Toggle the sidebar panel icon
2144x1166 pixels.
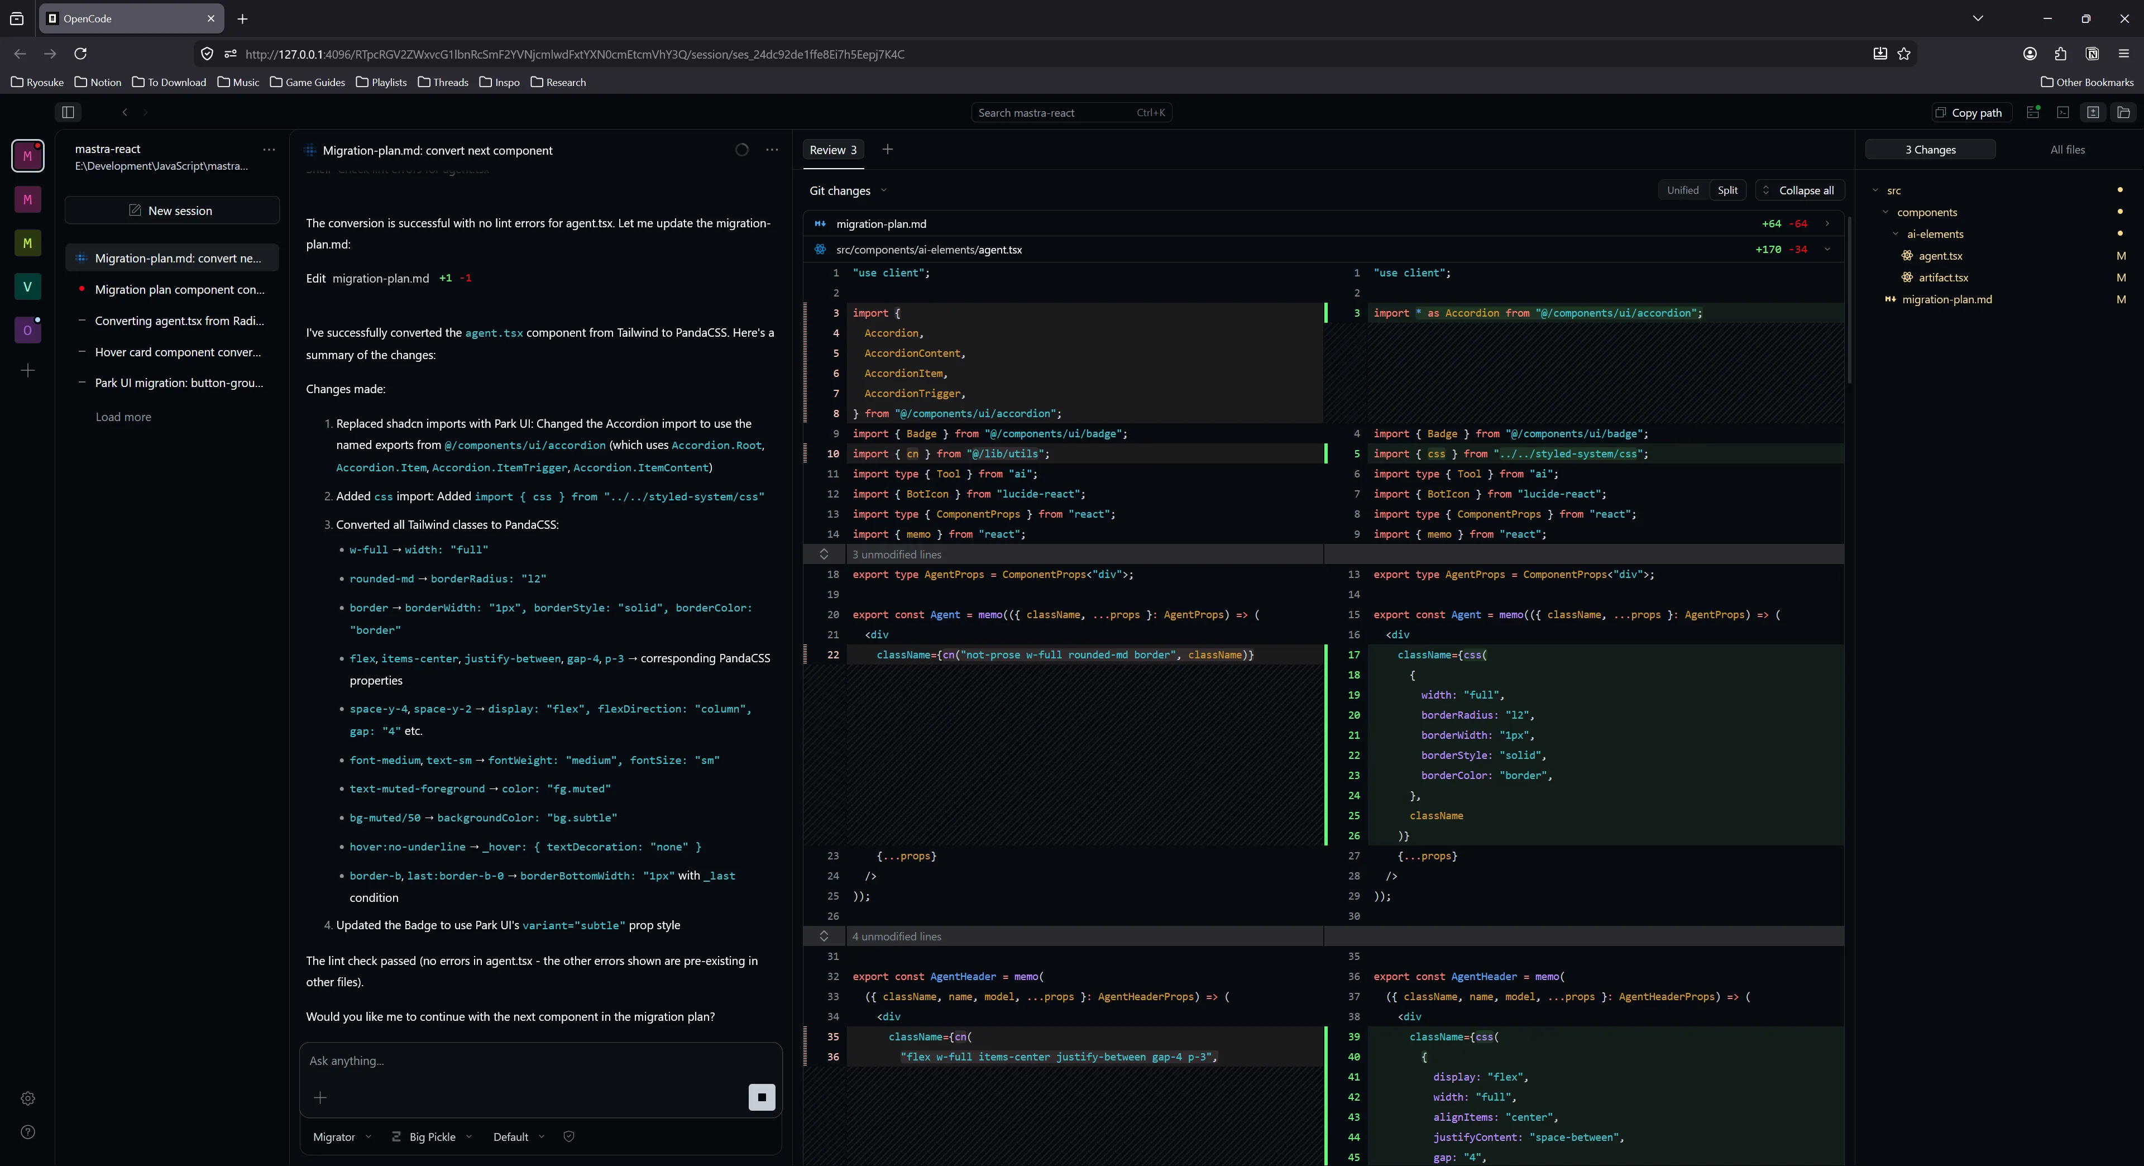(68, 112)
